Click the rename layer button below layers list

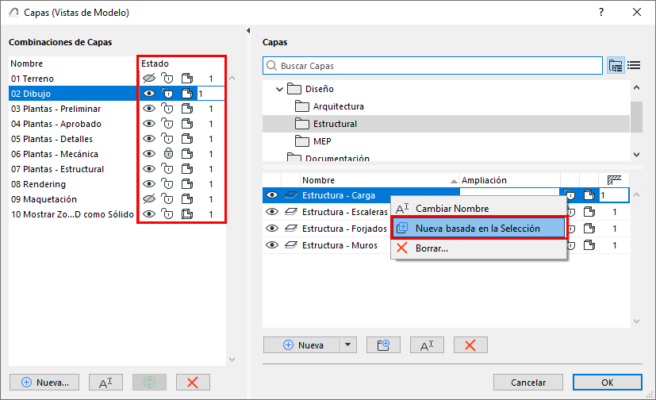click(x=427, y=345)
